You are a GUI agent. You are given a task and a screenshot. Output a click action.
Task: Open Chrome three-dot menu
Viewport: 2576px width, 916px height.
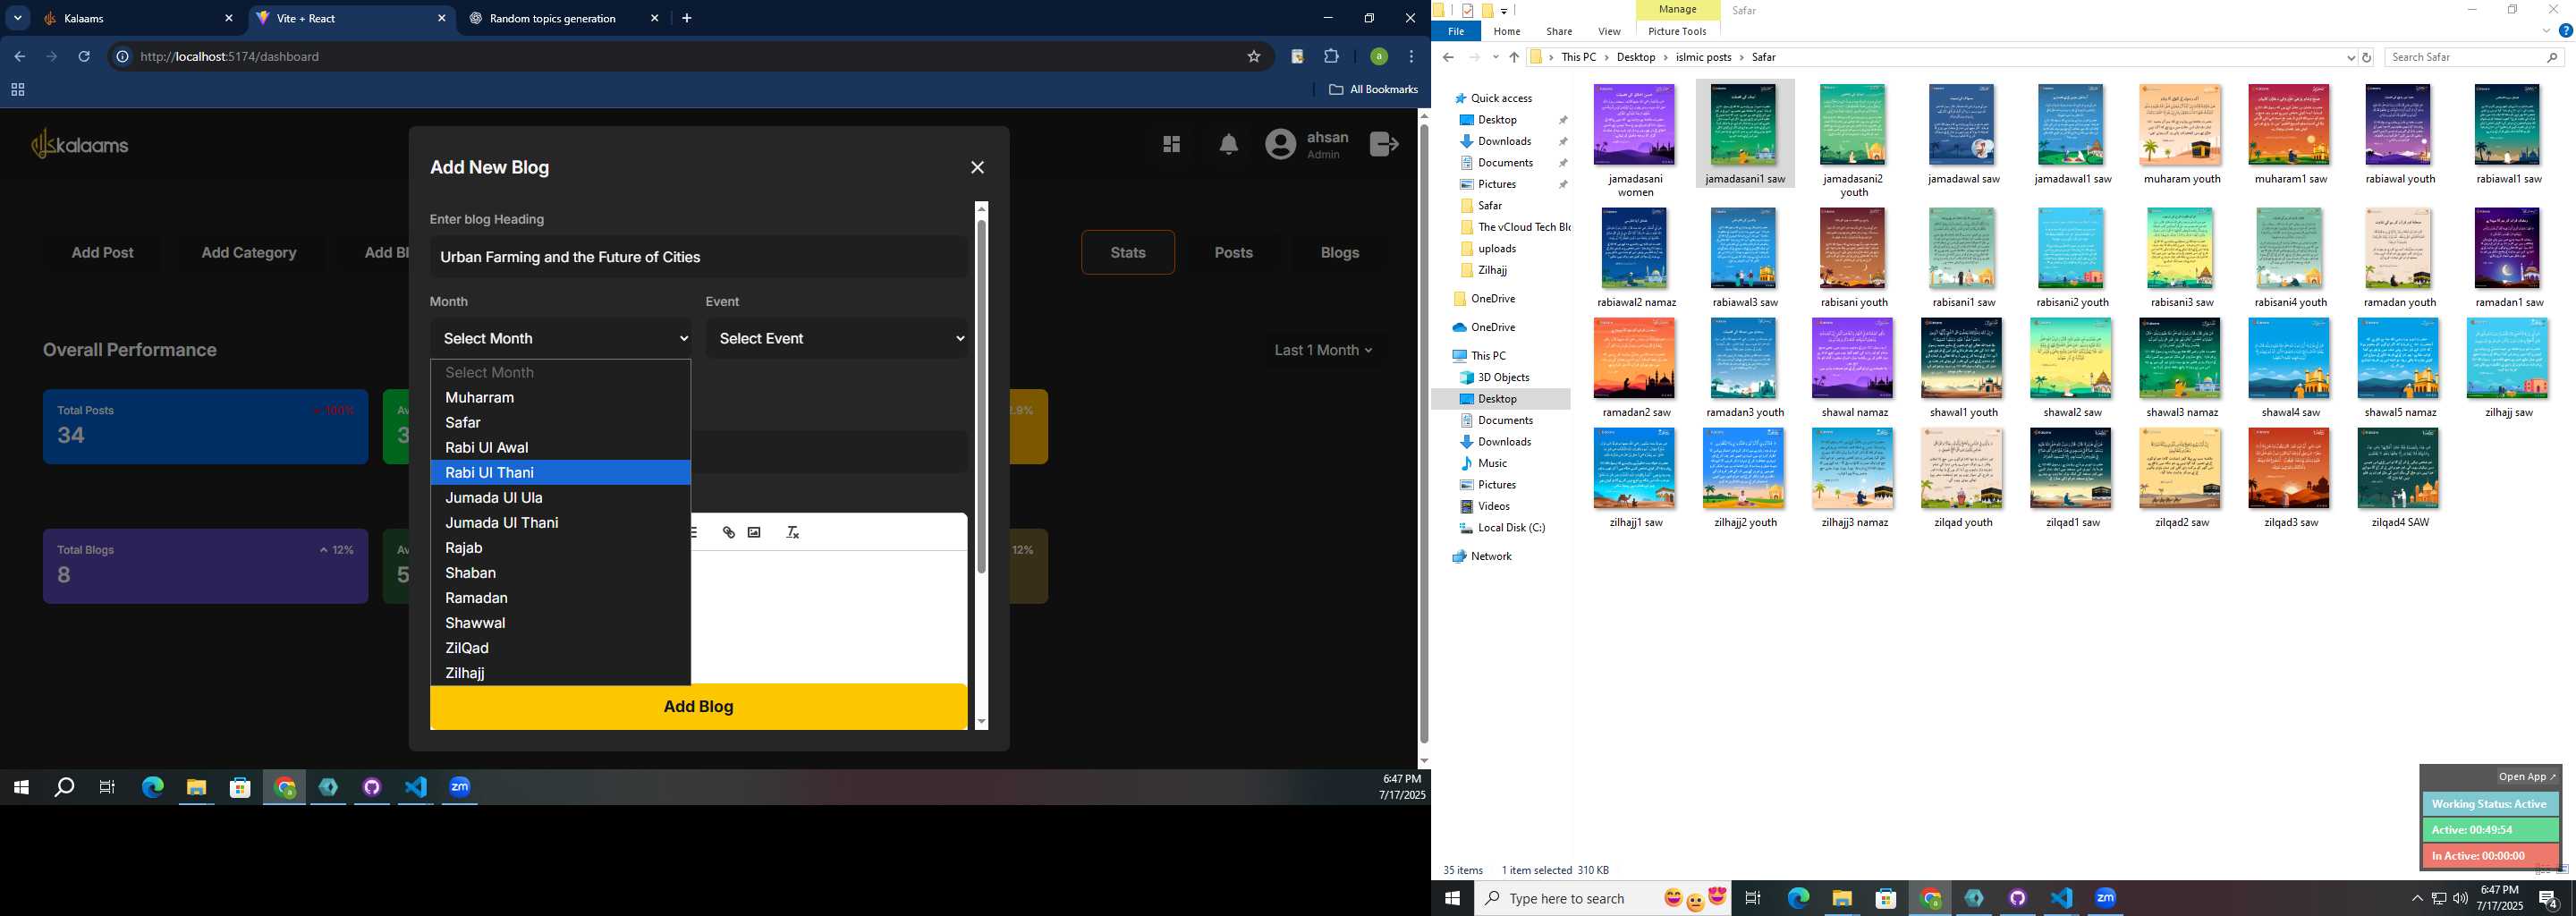pos(1411,57)
